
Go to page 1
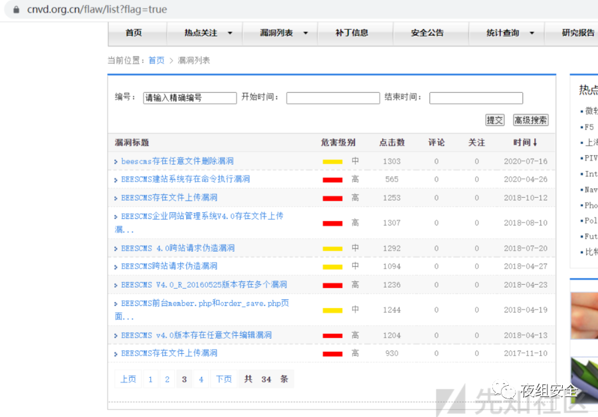[151, 379]
